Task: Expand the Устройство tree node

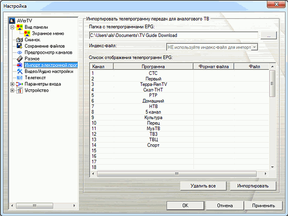Action: tap(12, 90)
